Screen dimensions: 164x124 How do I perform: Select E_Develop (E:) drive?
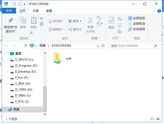pyautogui.click(x=23, y=72)
